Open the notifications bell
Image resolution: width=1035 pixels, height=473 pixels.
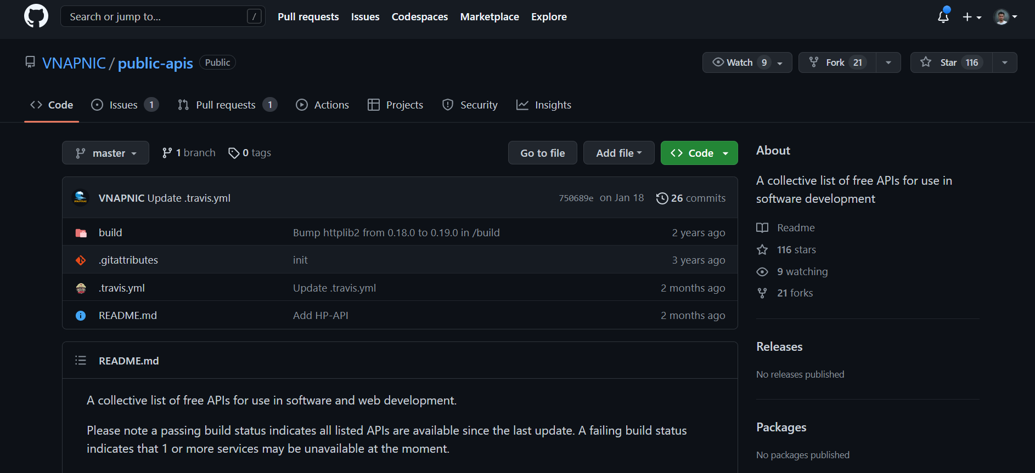click(943, 16)
